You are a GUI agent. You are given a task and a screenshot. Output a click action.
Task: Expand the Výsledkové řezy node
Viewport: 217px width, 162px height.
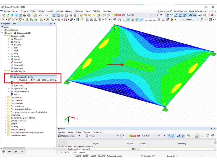pos(8,89)
